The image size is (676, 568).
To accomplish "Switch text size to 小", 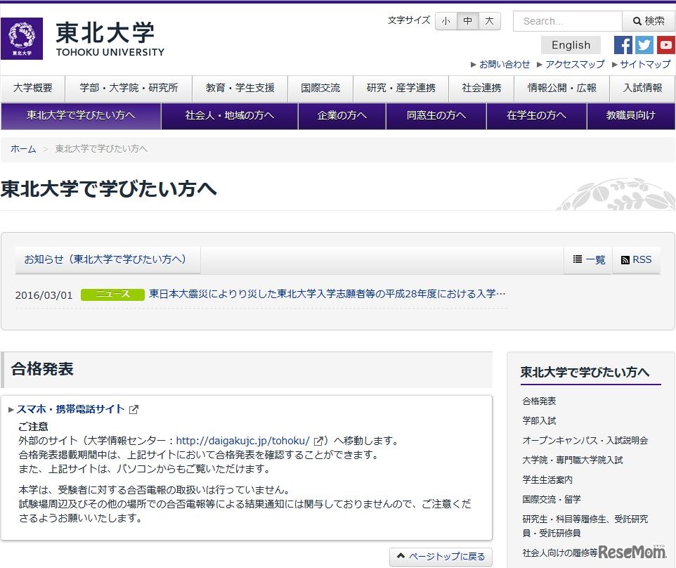I will (446, 21).
